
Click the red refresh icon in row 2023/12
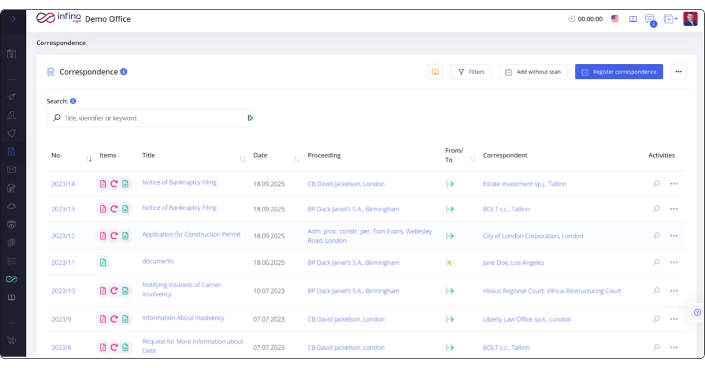pos(114,236)
